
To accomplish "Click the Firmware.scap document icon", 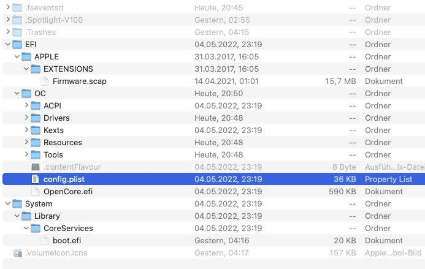I will [x=45, y=81].
